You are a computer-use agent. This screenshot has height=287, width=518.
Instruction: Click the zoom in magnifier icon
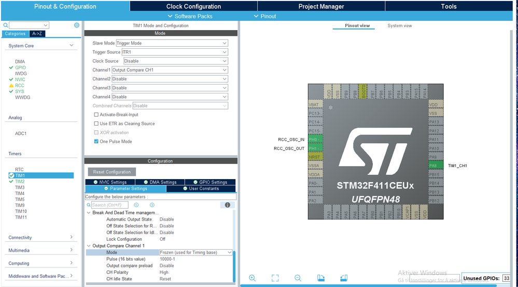pyautogui.click(x=252, y=278)
